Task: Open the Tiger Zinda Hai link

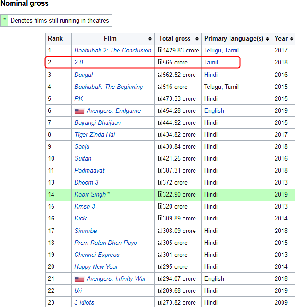Action: [x=94, y=135]
